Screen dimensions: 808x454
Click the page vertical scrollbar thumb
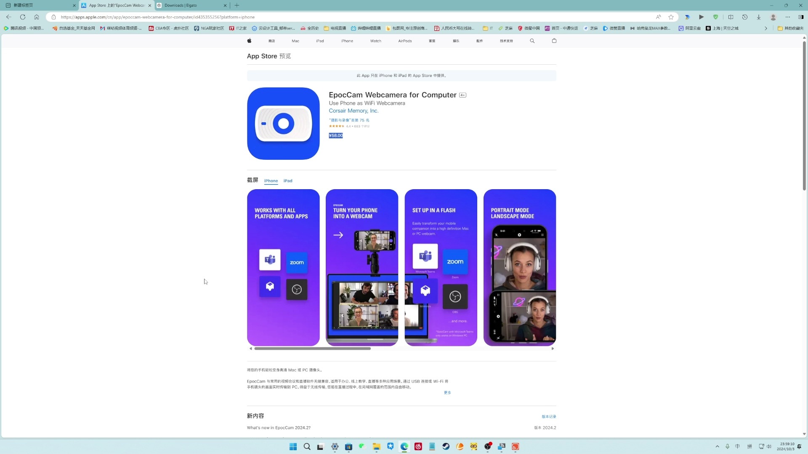(804, 116)
